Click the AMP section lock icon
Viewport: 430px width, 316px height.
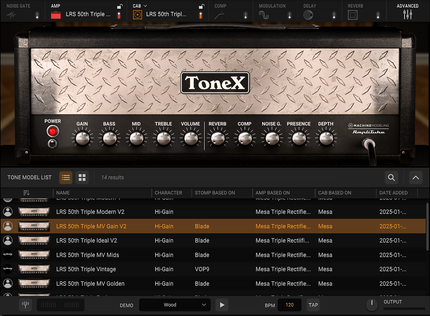tap(120, 6)
